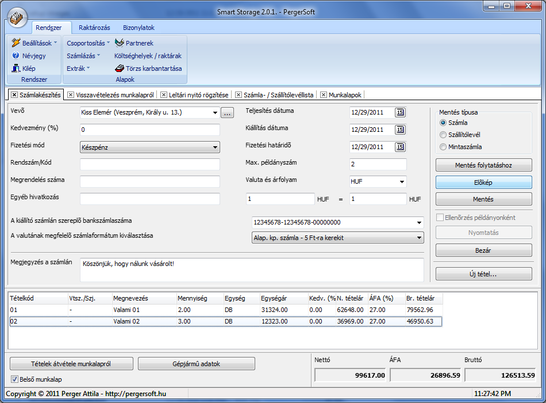This screenshot has width=546, height=403.
Task: Toggle the Belső munkalap checkbox
Action: coord(15,379)
